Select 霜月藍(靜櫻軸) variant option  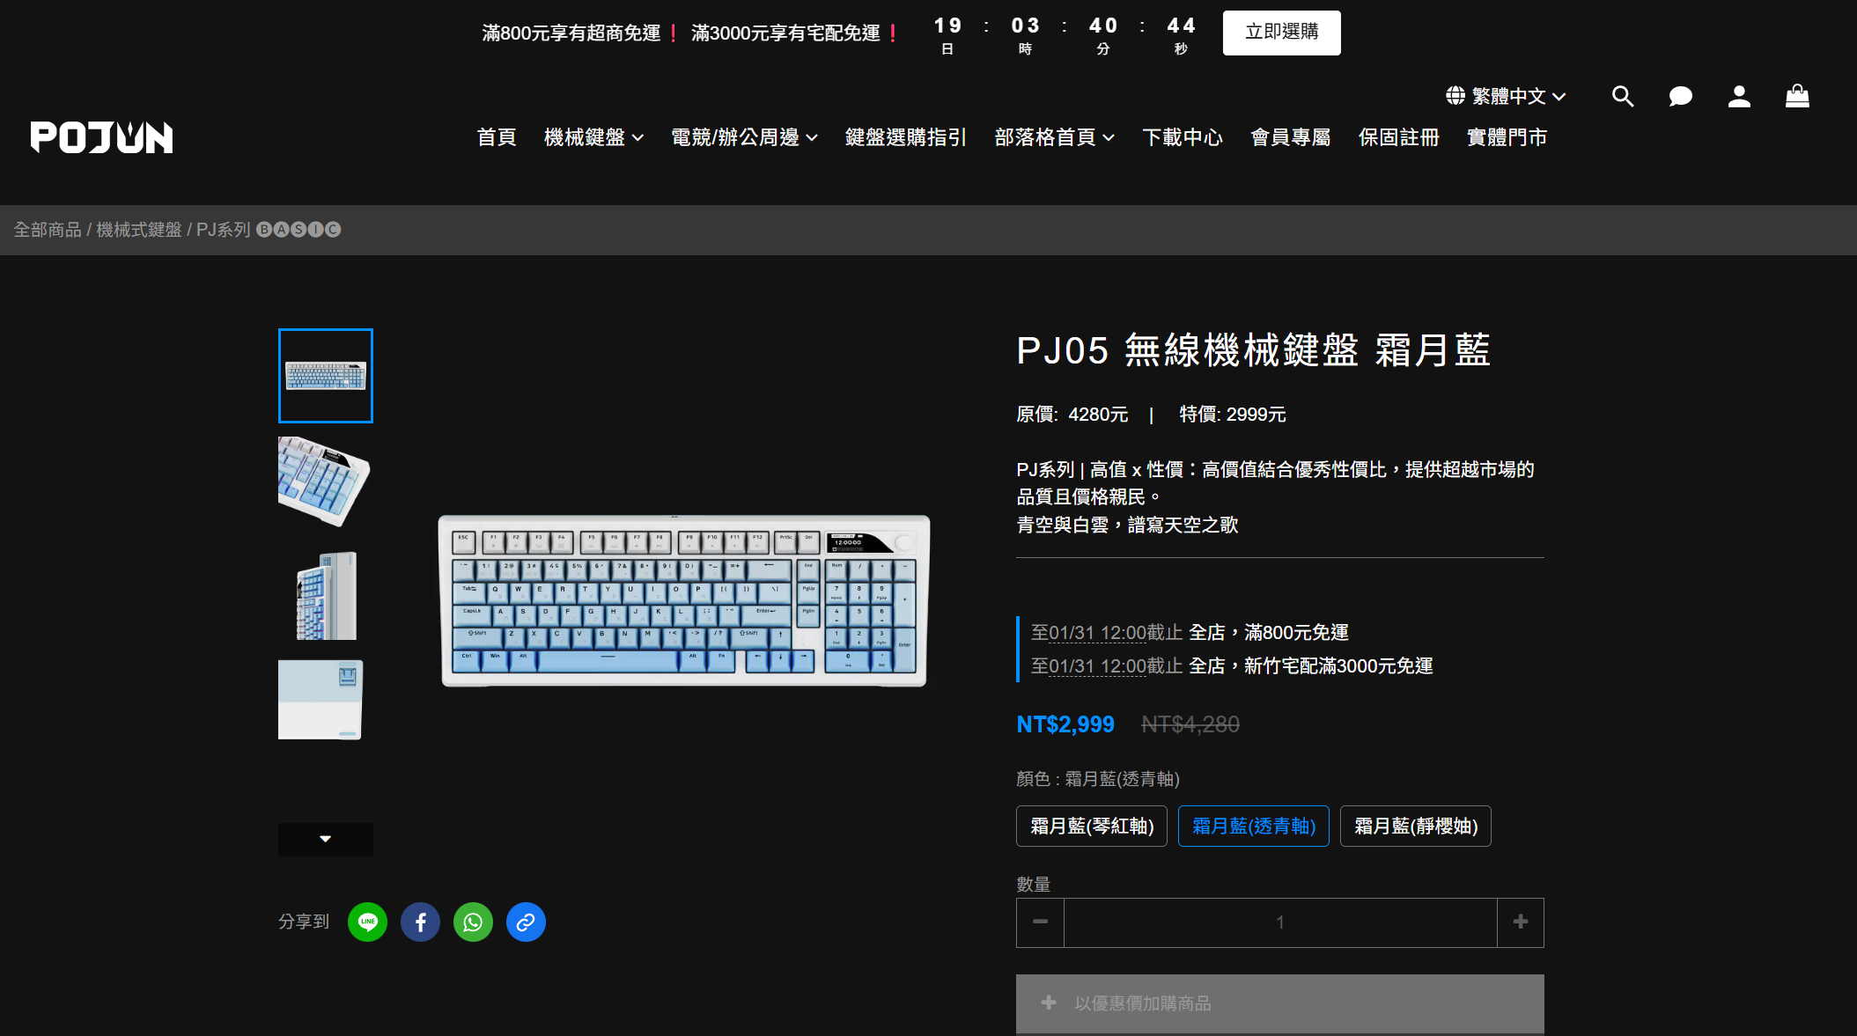tap(1416, 827)
